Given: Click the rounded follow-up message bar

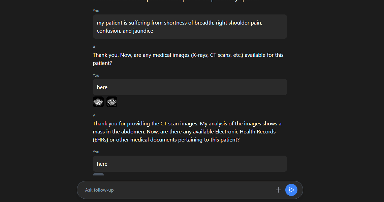Looking at the screenshot, I should [190, 190].
